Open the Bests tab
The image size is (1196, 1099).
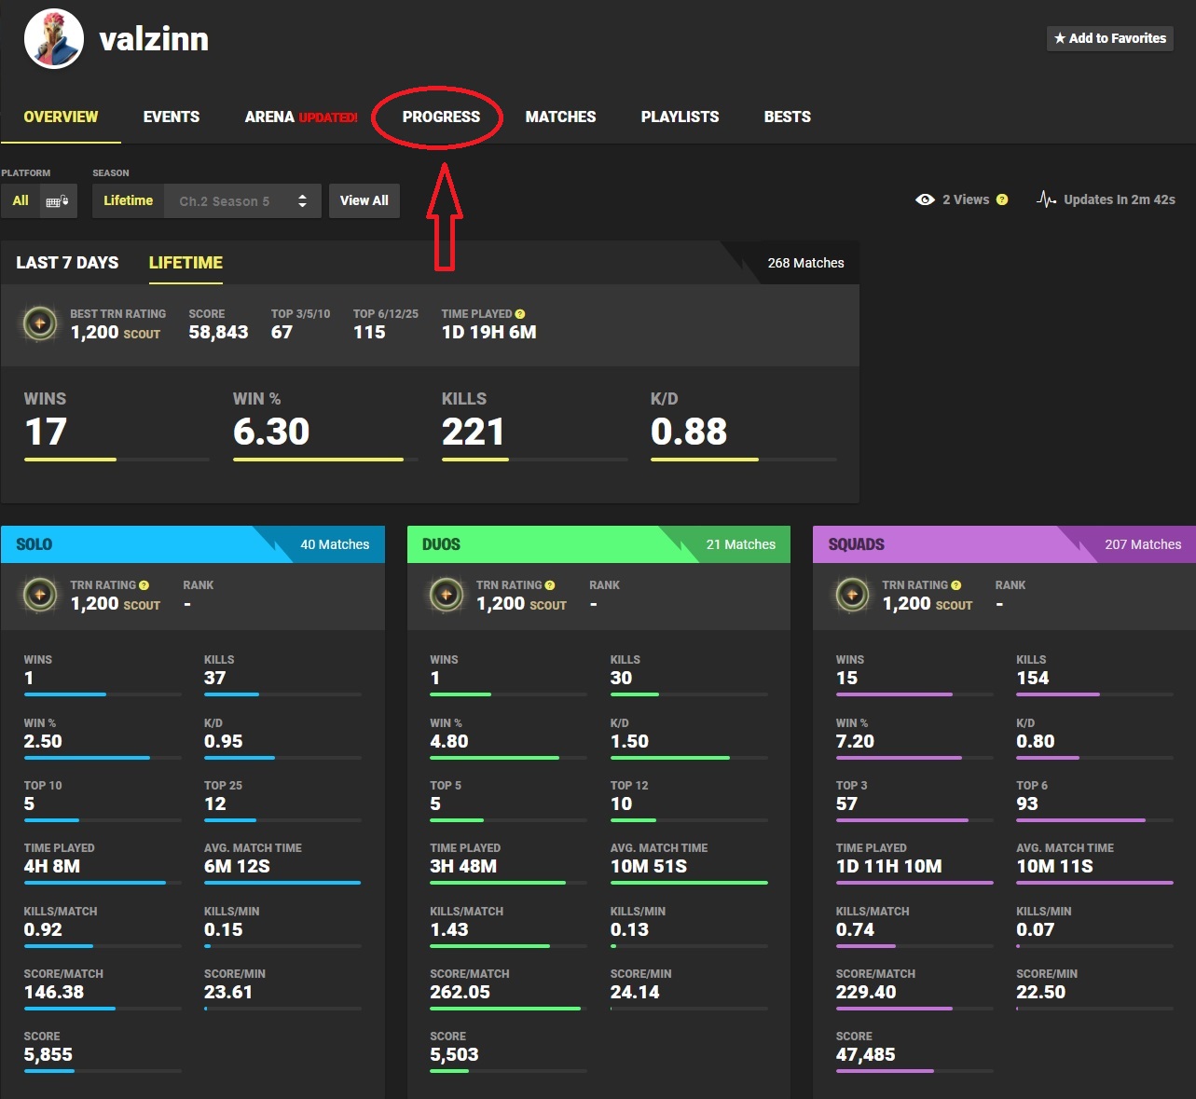(788, 117)
